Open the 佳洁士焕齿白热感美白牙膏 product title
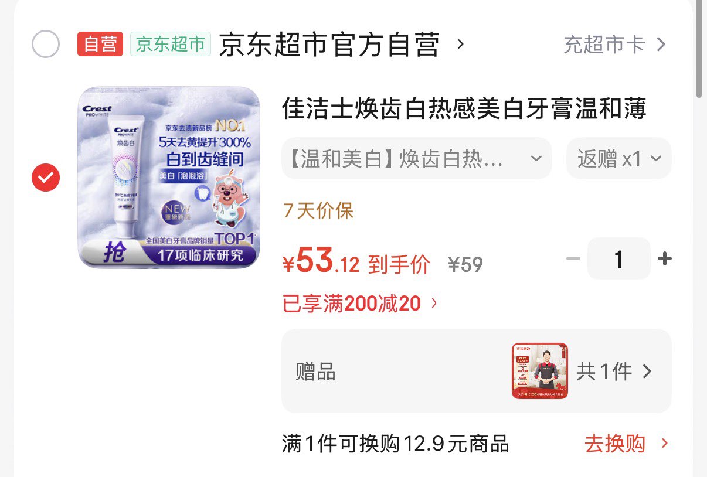Screen dimensions: 707x477 (464, 109)
